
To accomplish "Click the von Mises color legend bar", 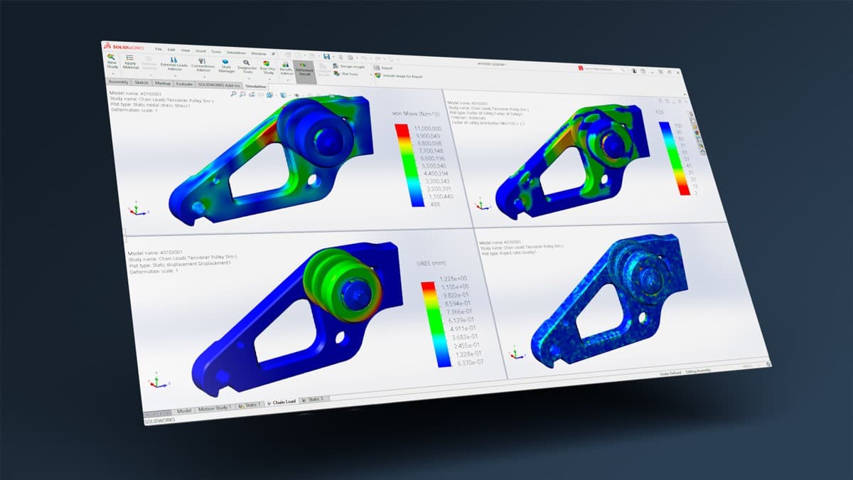I will (x=402, y=164).
